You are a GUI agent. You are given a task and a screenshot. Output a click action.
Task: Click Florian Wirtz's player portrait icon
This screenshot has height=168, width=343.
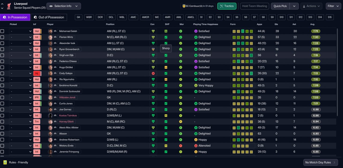click(50, 37)
